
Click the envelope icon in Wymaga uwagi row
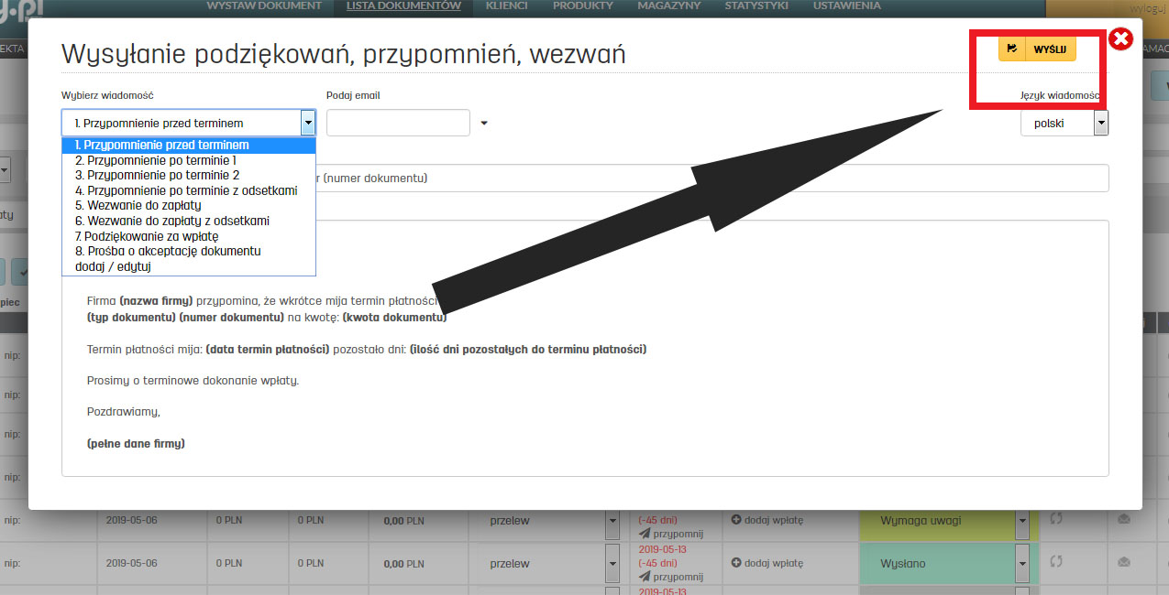coord(1125,519)
